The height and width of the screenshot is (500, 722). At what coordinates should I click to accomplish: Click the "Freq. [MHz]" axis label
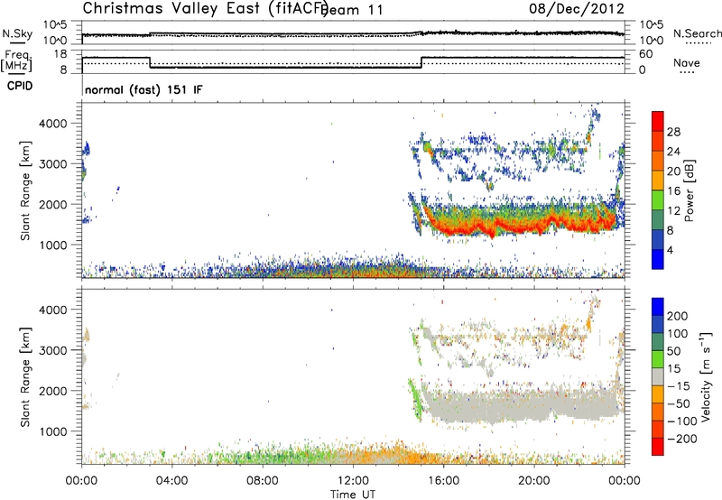16,61
